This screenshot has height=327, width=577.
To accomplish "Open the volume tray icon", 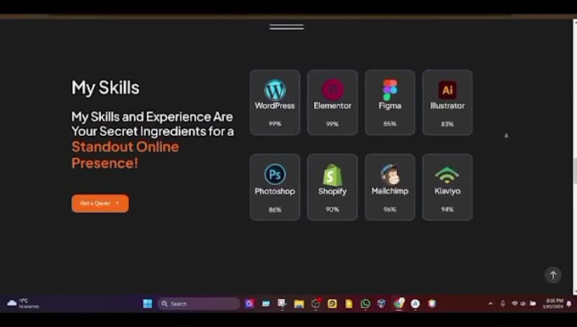I will 523,303.
